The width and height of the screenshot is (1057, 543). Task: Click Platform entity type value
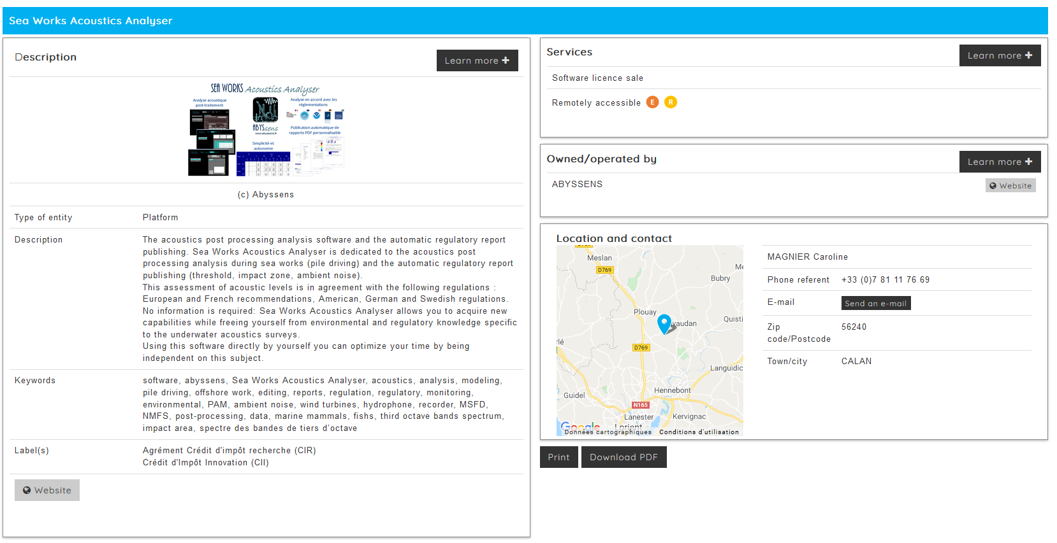(161, 217)
